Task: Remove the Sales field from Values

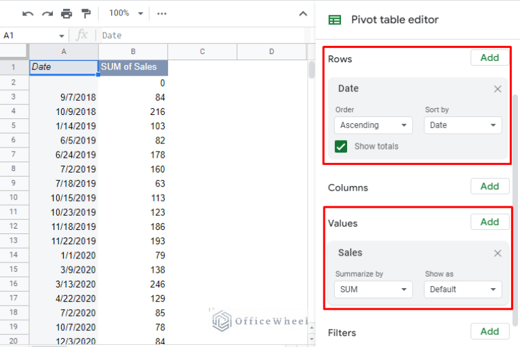Action: click(498, 253)
